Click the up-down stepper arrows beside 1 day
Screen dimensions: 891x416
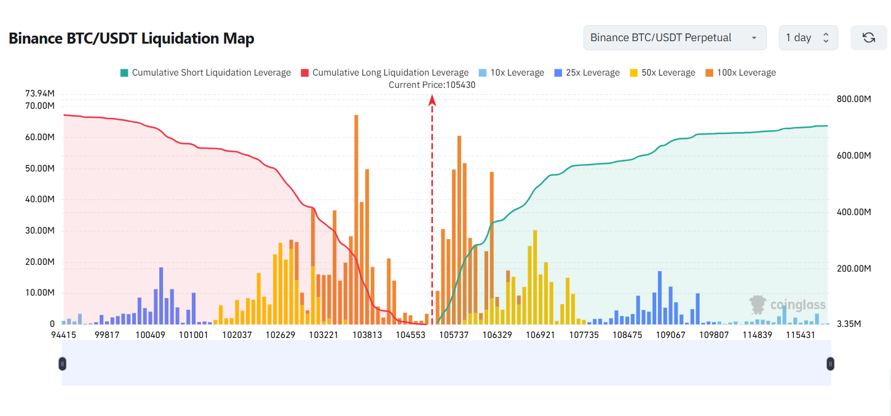(826, 37)
